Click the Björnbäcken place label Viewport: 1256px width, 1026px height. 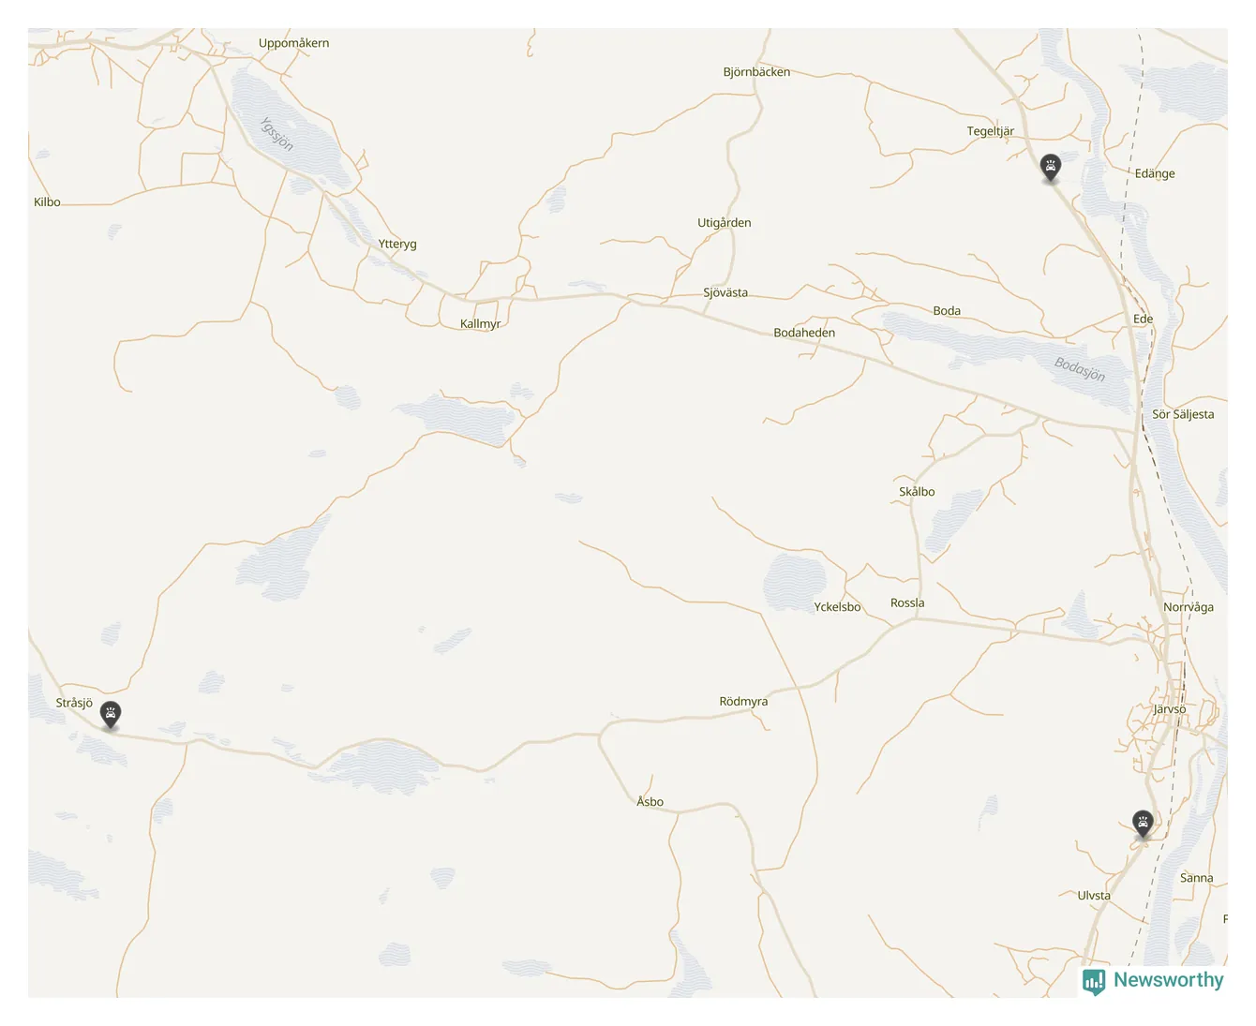pos(756,72)
